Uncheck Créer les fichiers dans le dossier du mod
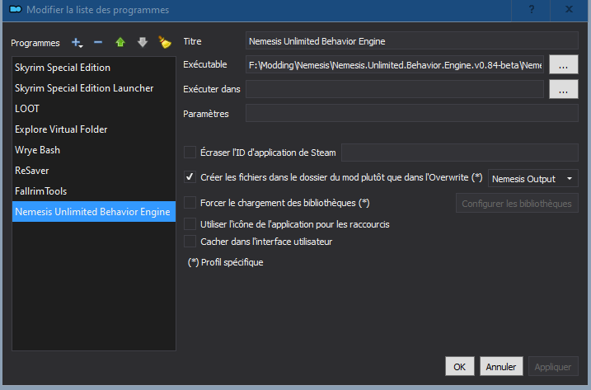The width and height of the screenshot is (591, 390). [190, 177]
